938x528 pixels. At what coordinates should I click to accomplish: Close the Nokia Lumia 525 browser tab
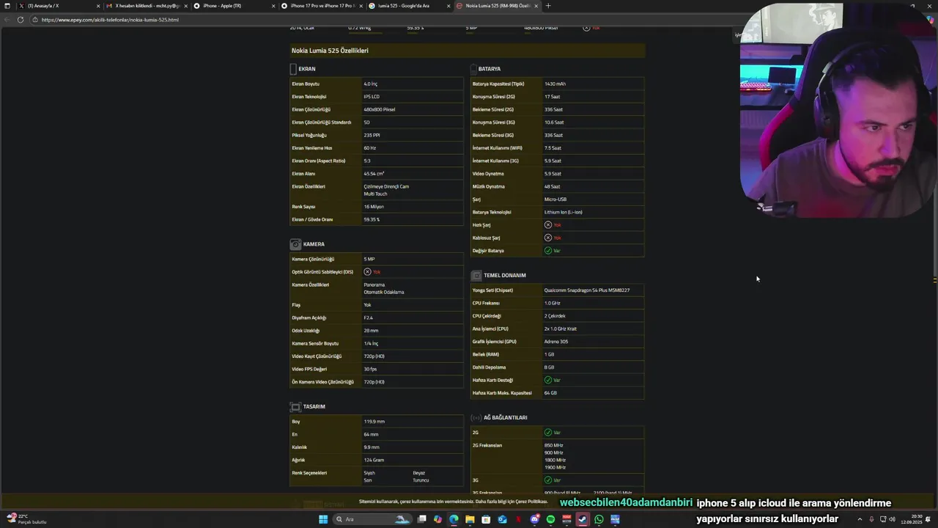click(x=536, y=6)
